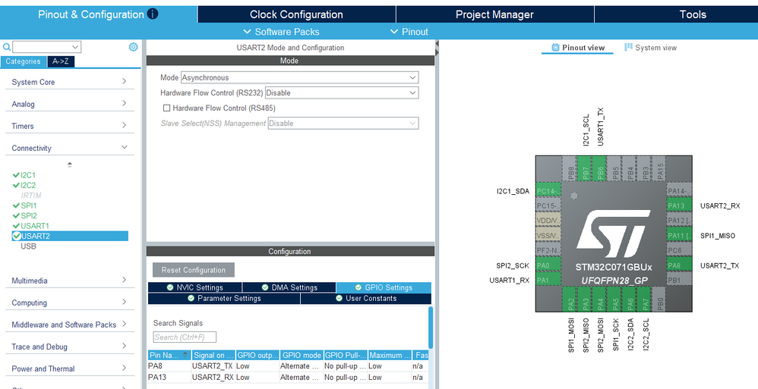This screenshot has height=389, width=758.
Task: Click the PA5 pin on the chip
Action: pos(615,300)
